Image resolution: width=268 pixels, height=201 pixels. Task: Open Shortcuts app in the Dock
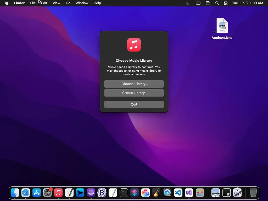click(135, 193)
